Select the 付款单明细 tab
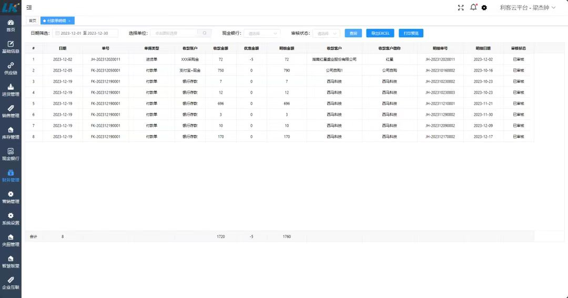Screen dimensions: 568x298 point(56,20)
